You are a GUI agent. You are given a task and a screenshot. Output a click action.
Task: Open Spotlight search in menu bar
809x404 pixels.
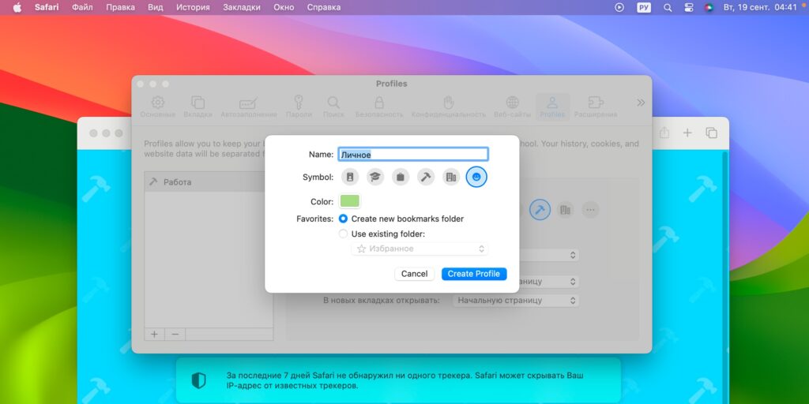coord(668,7)
